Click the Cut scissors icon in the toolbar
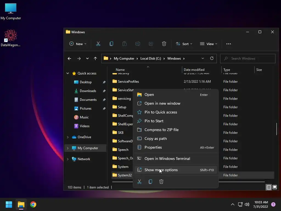The height and width of the screenshot is (211, 281). 98,44
